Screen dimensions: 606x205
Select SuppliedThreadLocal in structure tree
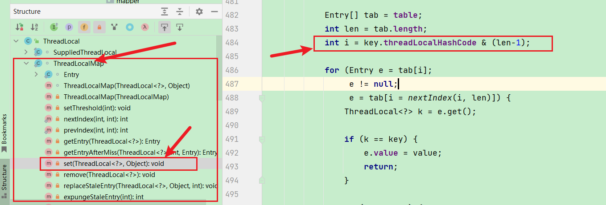(85, 52)
